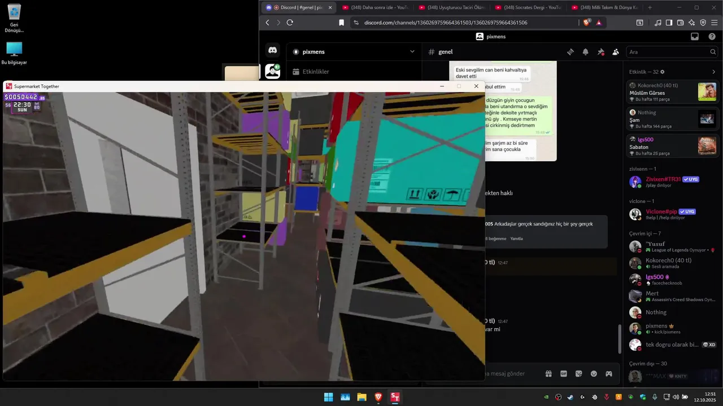The image size is (723, 406).
Task: Open sticker picker icon
Action: click(x=578, y=373)
